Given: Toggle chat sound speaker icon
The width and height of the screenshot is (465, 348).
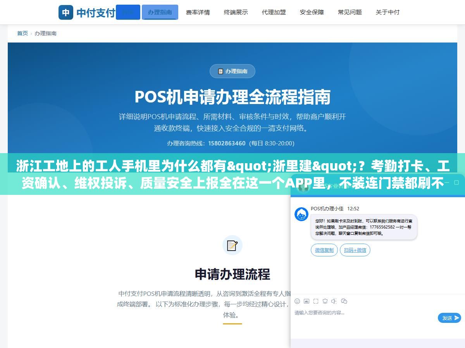Looking at the screenshot, I should point(334,301).
